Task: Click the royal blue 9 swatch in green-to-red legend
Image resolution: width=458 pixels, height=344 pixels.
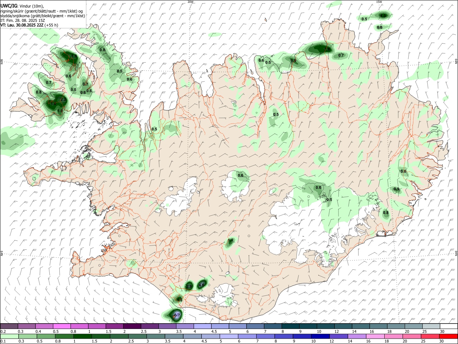Action: coord(302,336)
